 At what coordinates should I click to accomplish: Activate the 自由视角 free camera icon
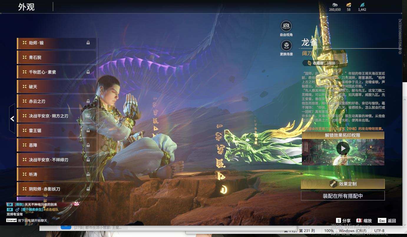(286, 26)
